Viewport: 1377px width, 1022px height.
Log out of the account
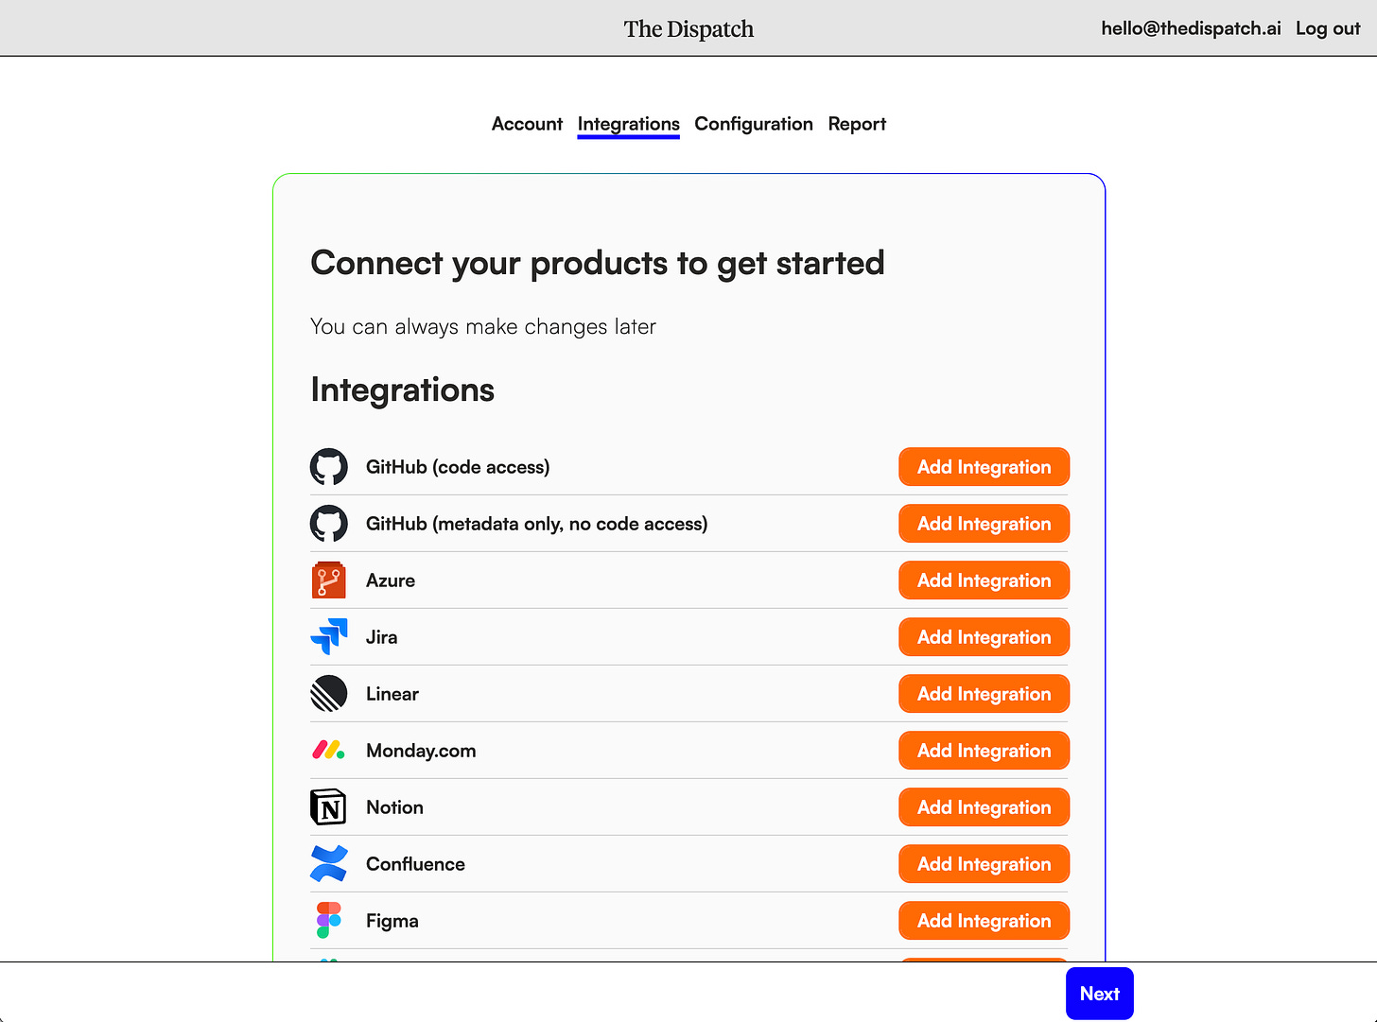coord(1328,28)
